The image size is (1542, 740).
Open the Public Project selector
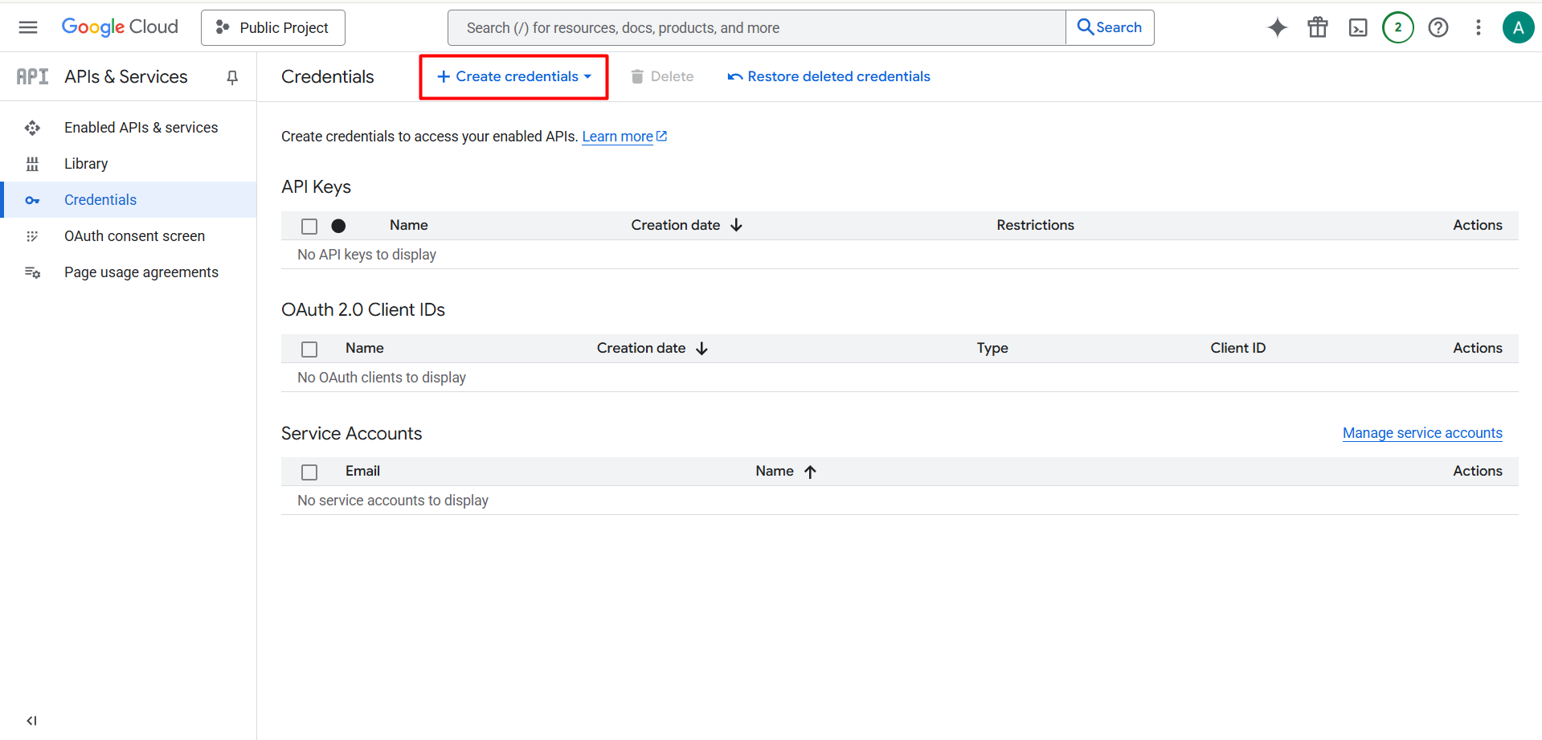click(273, 27)
